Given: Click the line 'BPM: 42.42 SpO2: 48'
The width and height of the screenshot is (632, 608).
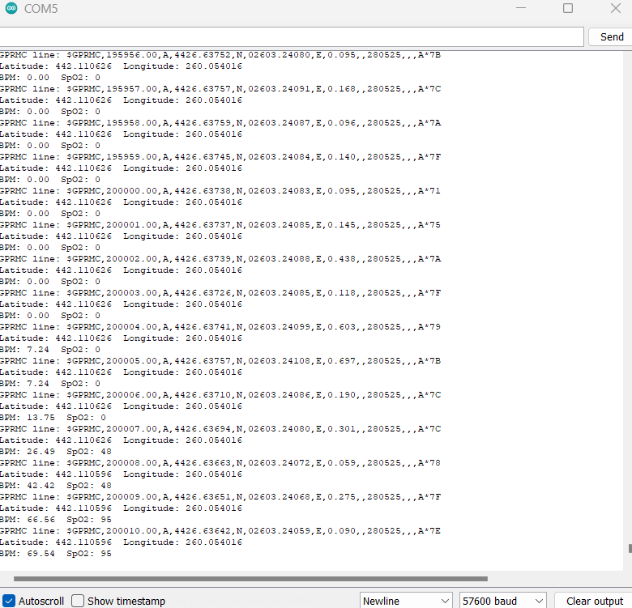Looking at the screenshot, I should pos(56,486).
